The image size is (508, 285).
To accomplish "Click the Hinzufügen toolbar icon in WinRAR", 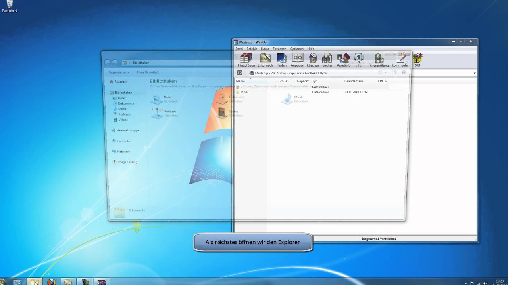I will tap(246, 60).
